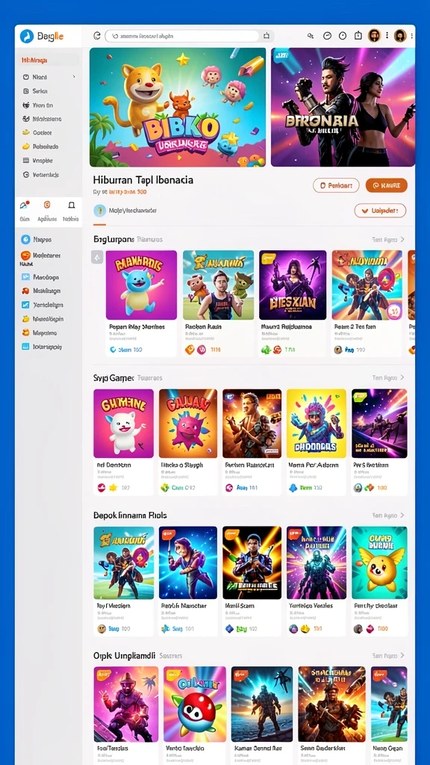Click the publisher avatar below the Hiburran title
The image size is (430, 765).
pyautogui.click(x=100, y=211)
